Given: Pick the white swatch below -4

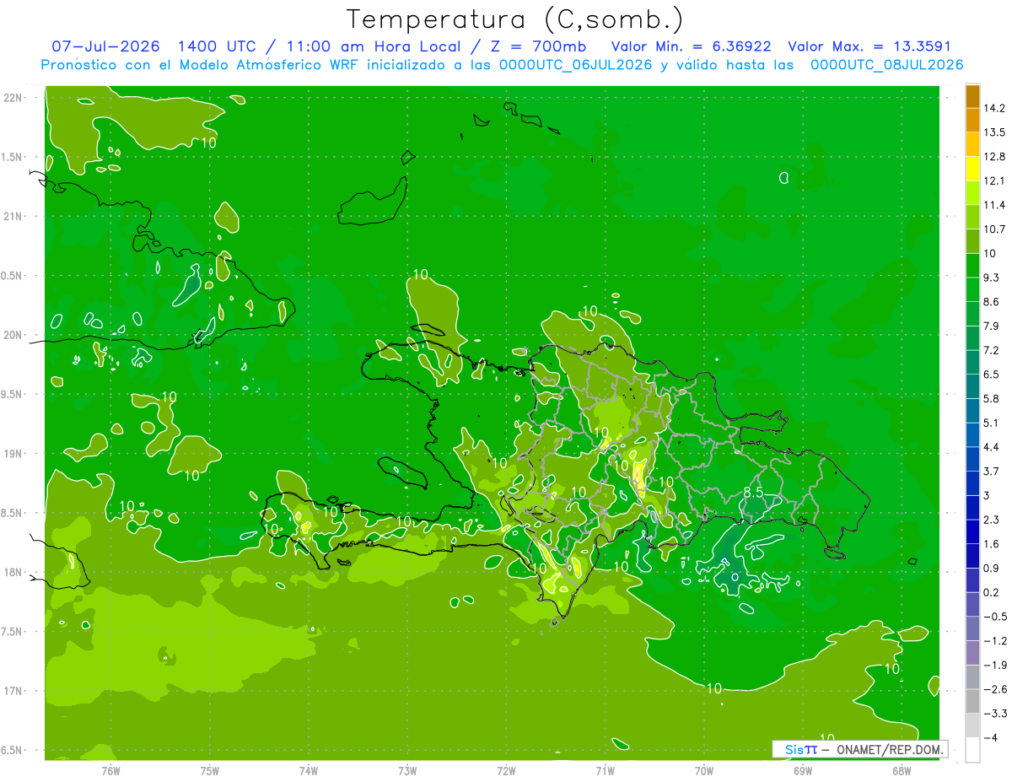Looking at the screenshot, I should pos(972,750).
